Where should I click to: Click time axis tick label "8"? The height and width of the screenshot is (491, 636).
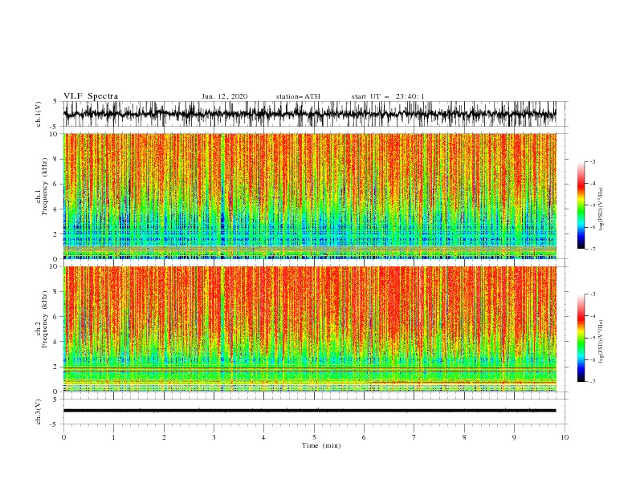pos(464,437)
